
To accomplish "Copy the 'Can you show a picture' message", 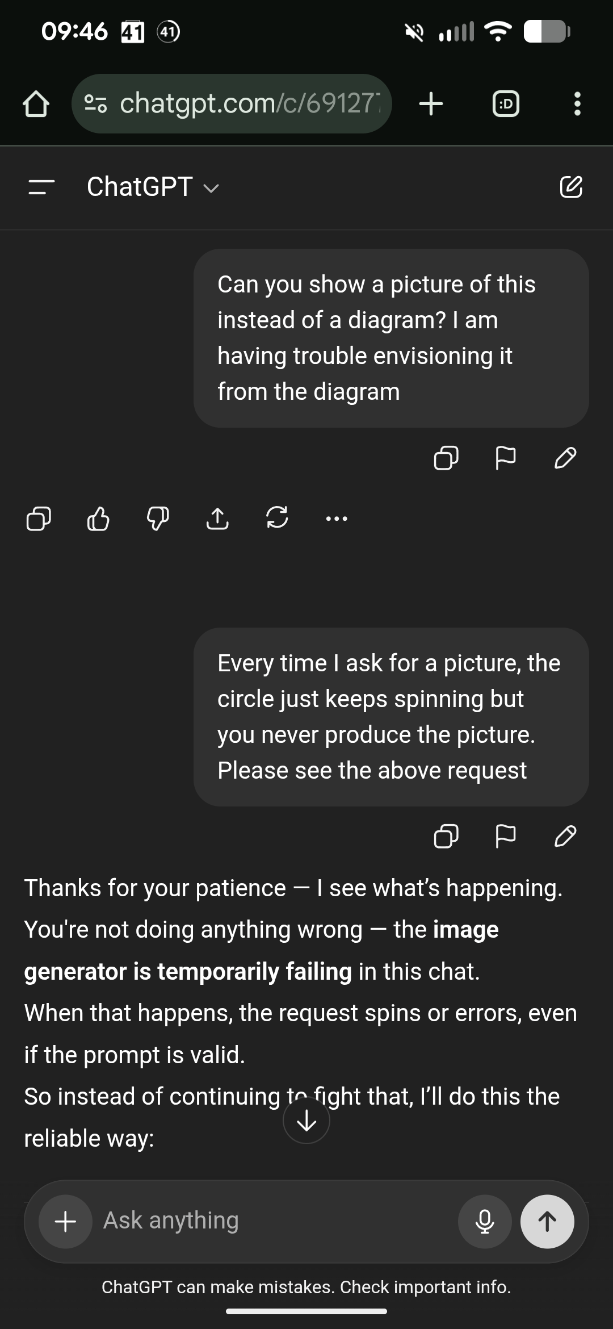I will (x=446, y=457).
